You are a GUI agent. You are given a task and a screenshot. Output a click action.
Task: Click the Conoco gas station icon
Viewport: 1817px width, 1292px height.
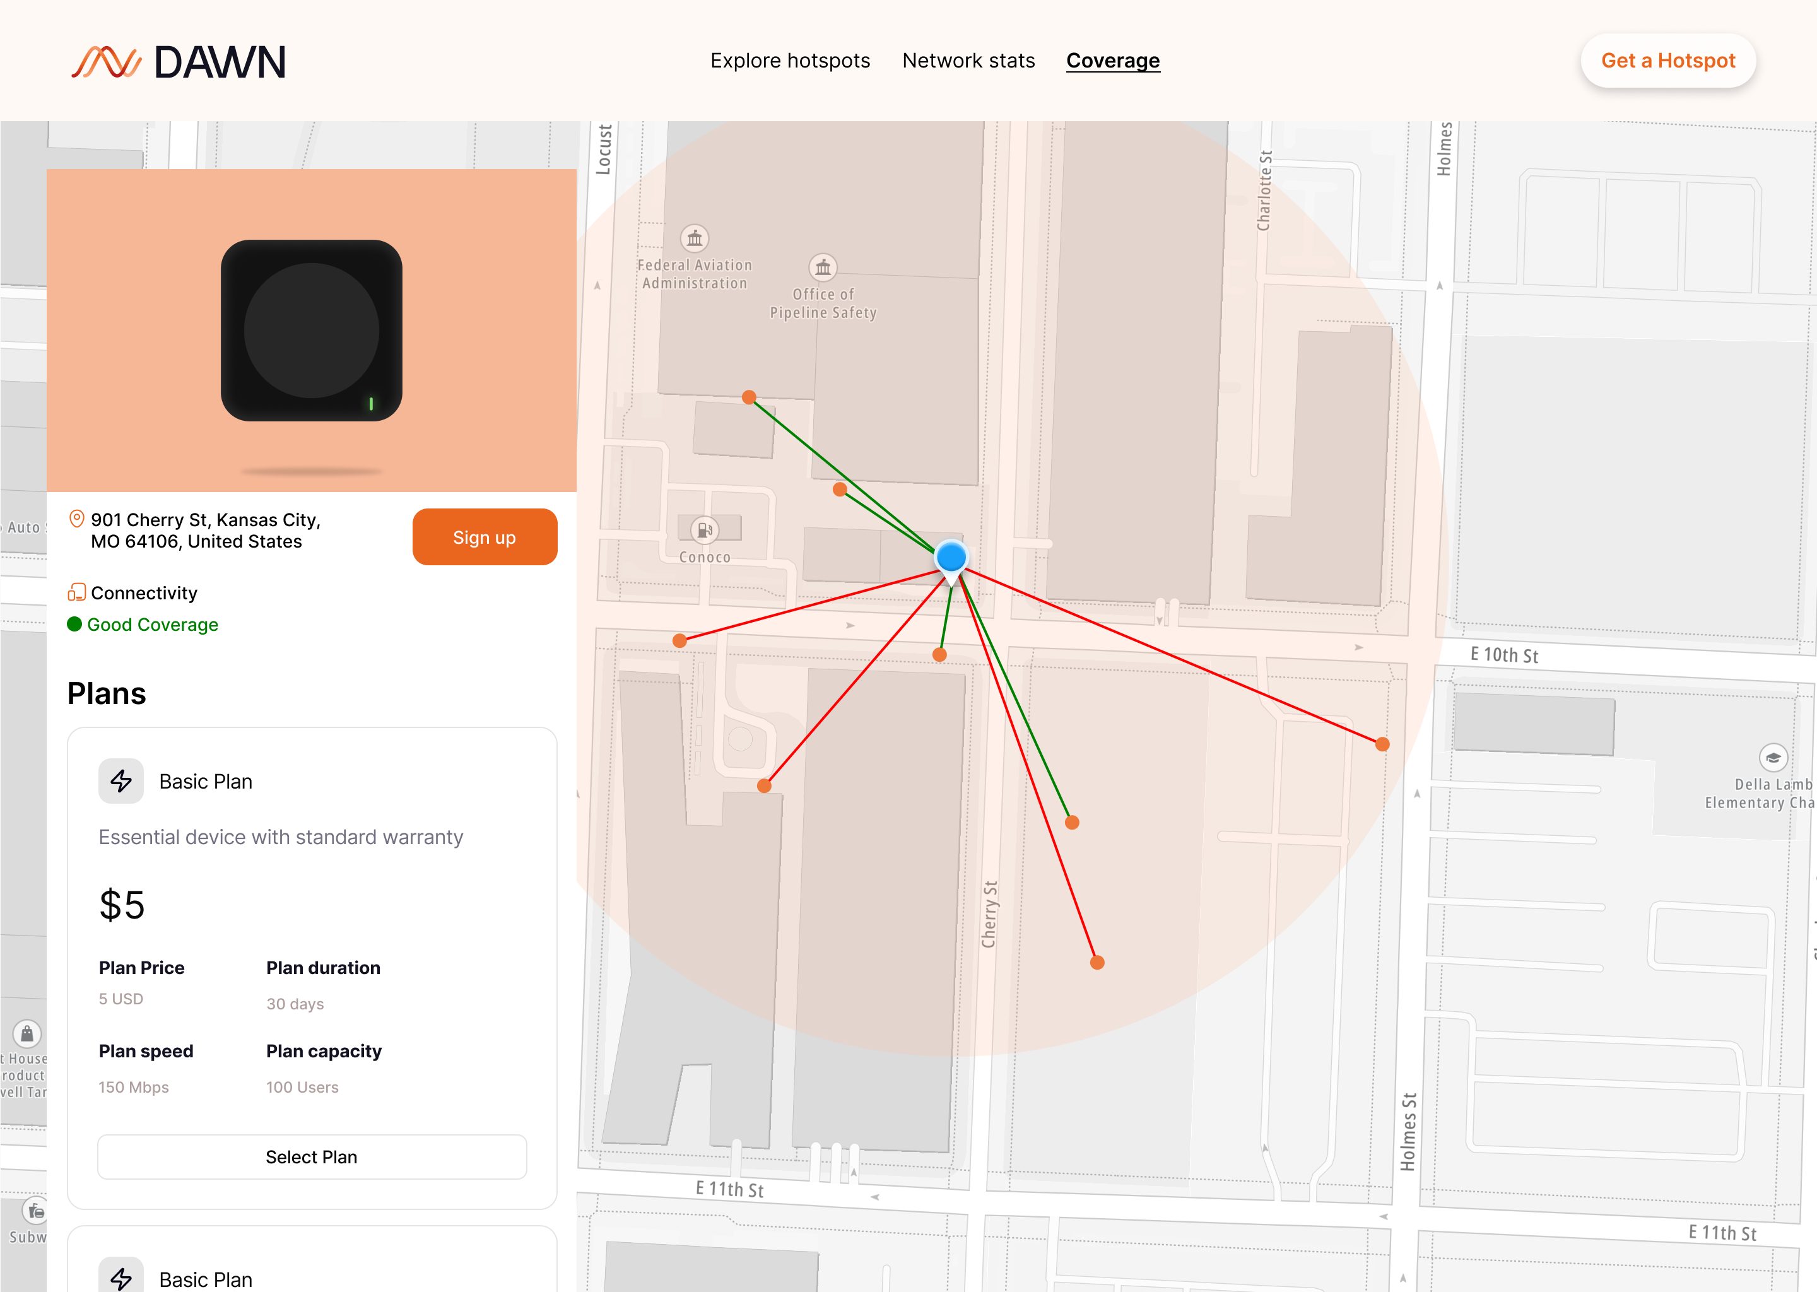click(x=704, y=530)
